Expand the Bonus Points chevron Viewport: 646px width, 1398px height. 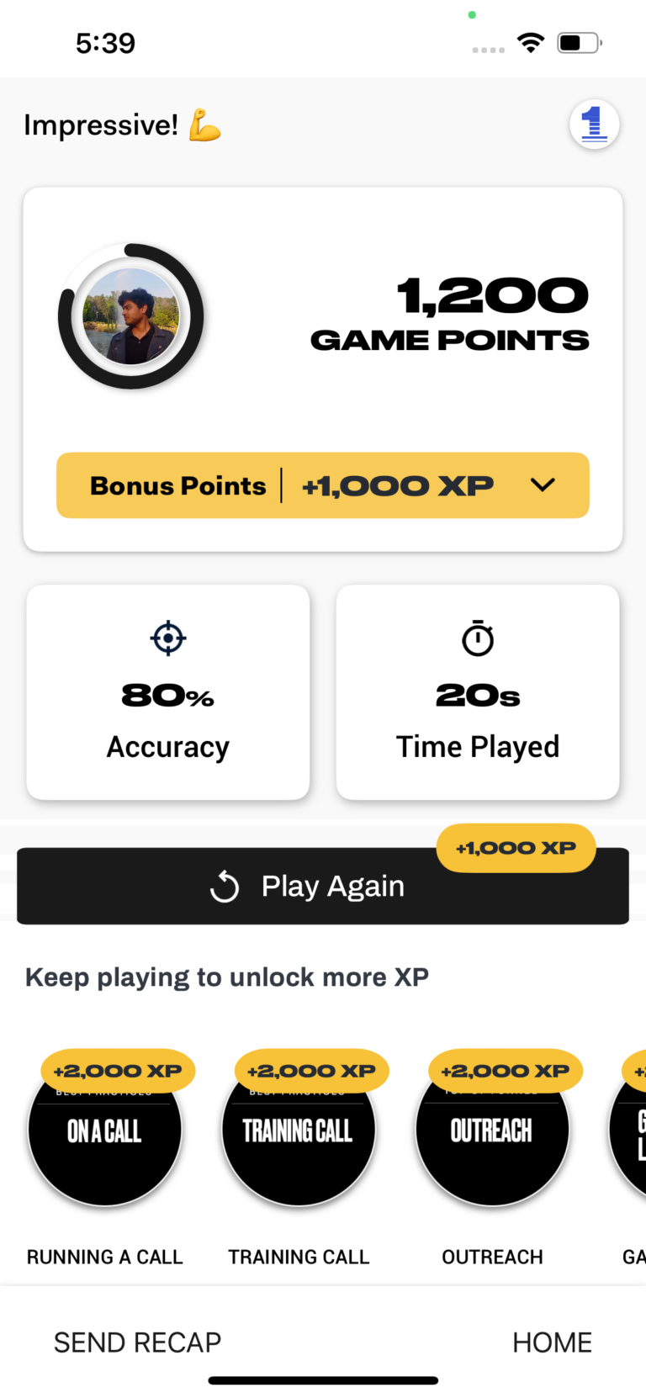(543, 485)
